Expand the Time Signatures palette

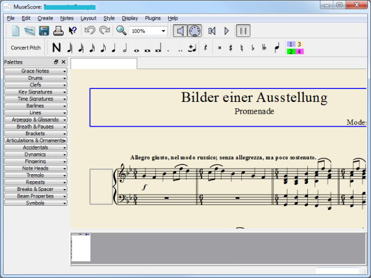tap(36, 99)
